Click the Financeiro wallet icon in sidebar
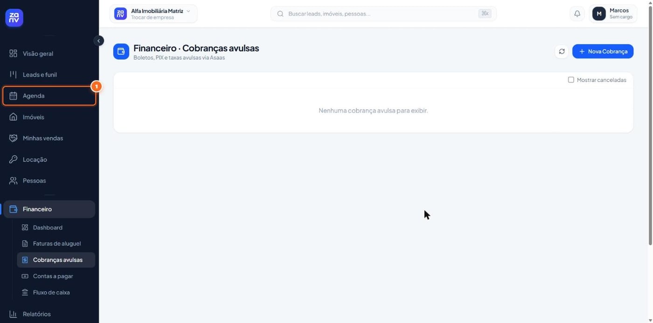653x323 pixels. 13,209
